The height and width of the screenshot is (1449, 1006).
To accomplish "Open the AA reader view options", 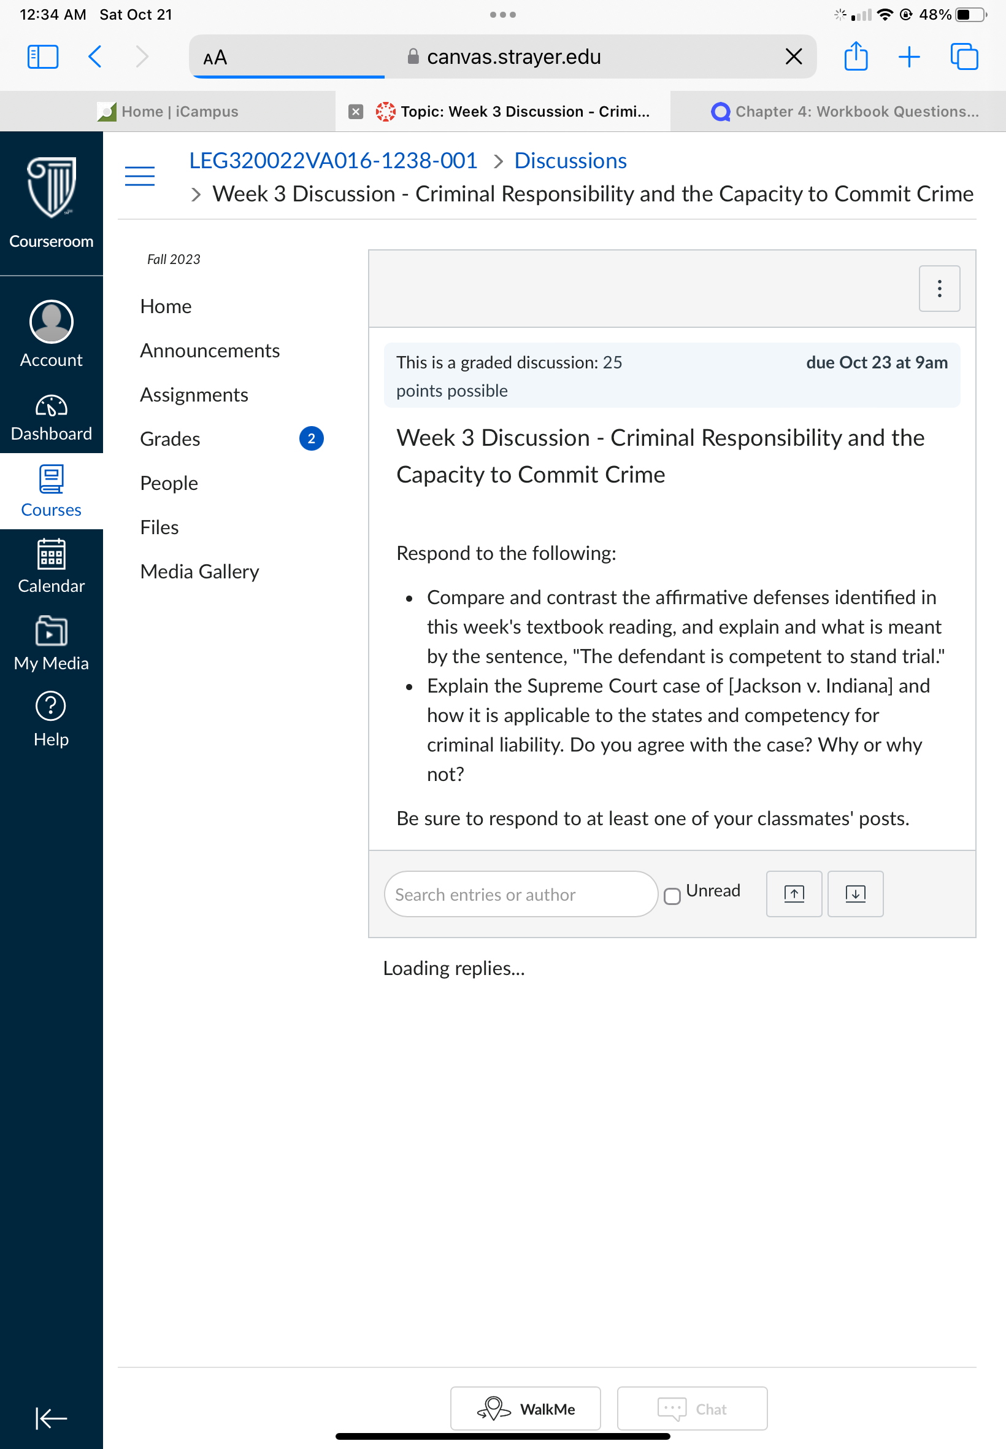I will [215, 57].
